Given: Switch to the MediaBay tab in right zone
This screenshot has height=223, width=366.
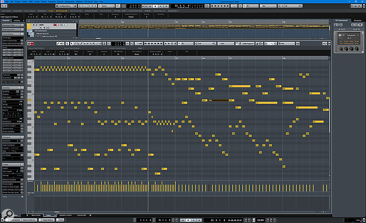Looking at the screenshot, I should [357, 21].
